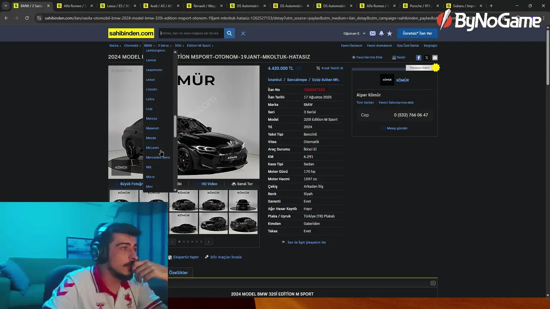Open Sanal Tur tab
This screenshot has height=309, width=550.
tap(242, 184)
